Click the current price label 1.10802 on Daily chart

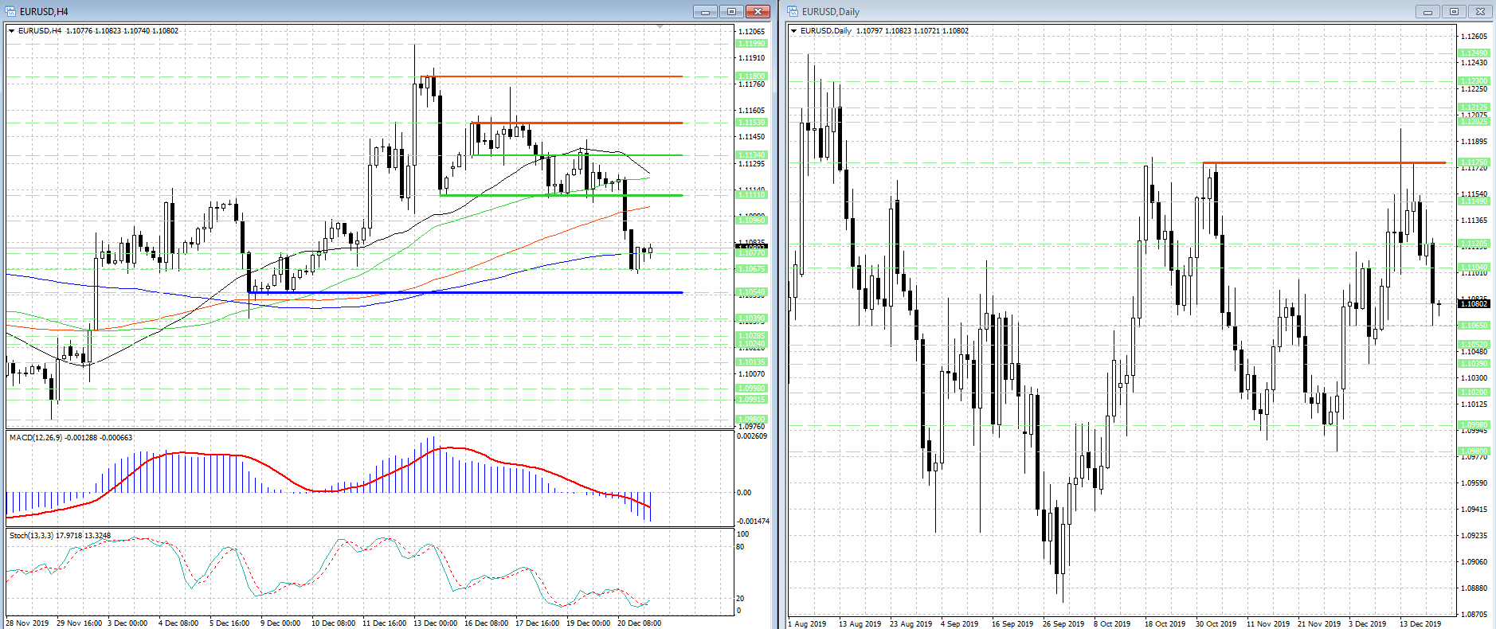(x=1473, y=303)
